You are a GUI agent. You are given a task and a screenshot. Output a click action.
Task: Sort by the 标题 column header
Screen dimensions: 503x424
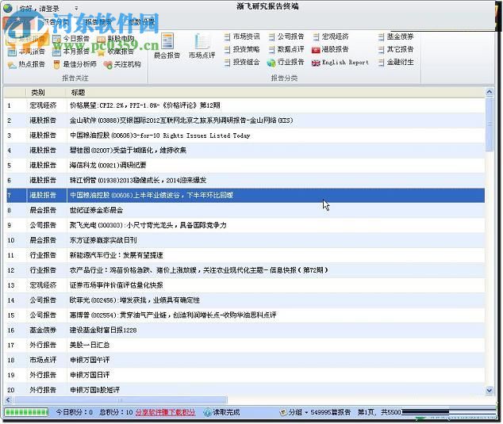[x=78, y=93]
